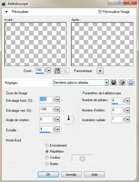Image resolution: width=139 pixels, height=182 pixels.
Task: Click the greyed-out zoom magnifier icon
Action: pos(66,71)
